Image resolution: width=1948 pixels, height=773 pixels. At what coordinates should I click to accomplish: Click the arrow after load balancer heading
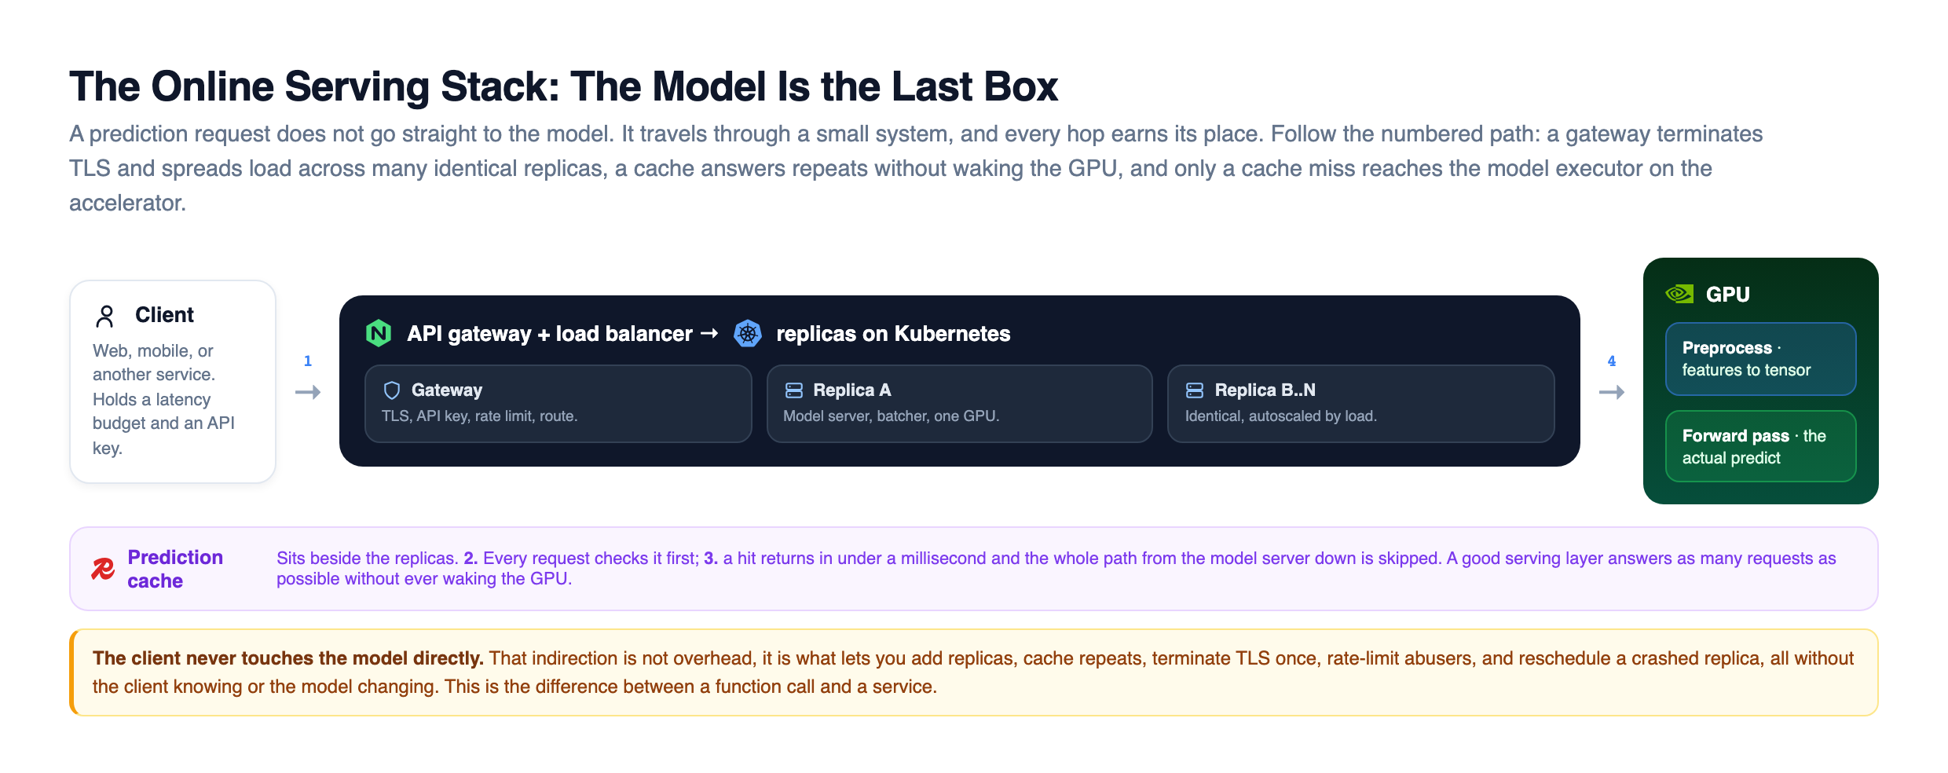[x=709, y=334]
